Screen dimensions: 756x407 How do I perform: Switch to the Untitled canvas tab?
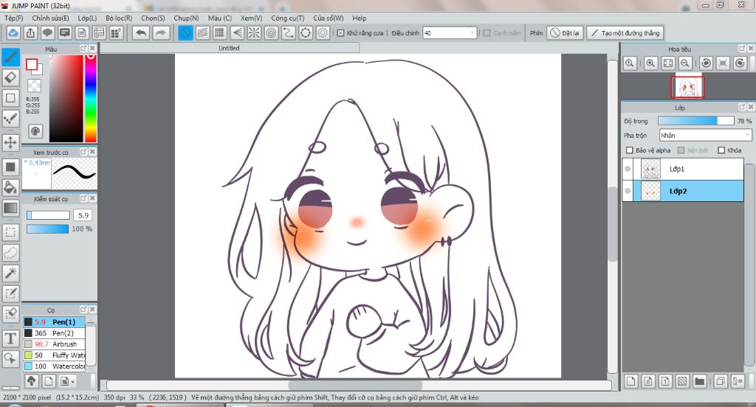coord(230,48)
